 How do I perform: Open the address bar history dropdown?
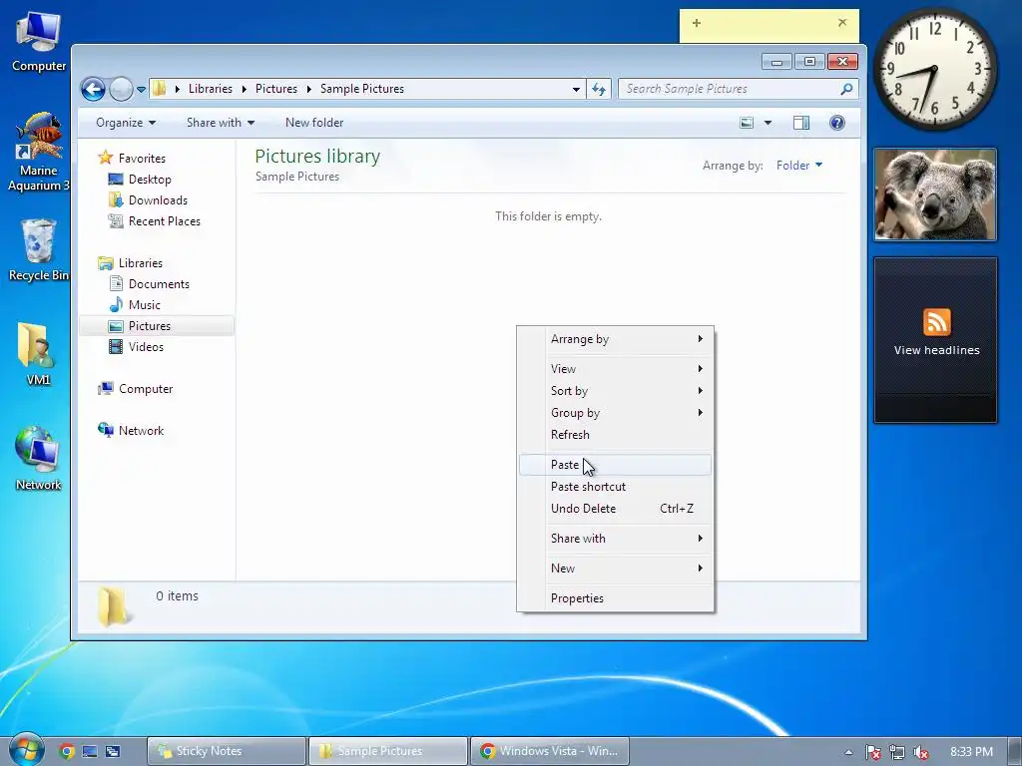click(576, 89)
